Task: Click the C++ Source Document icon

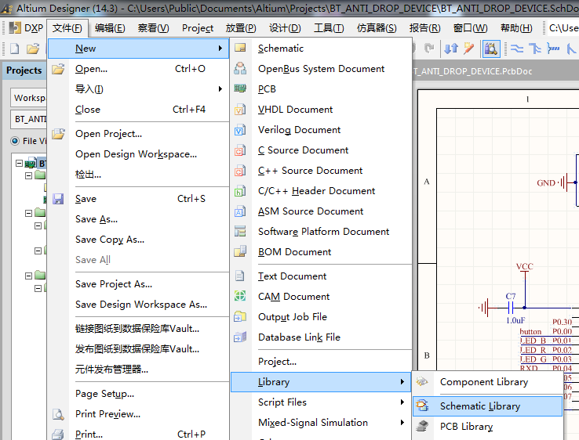Action: coord(240,171)
